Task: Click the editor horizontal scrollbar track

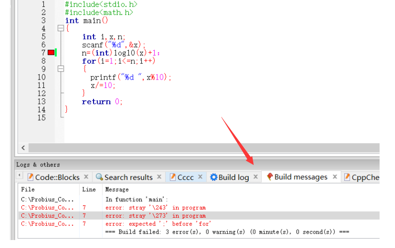Action: pyautogui.click(x=204, y=148)
